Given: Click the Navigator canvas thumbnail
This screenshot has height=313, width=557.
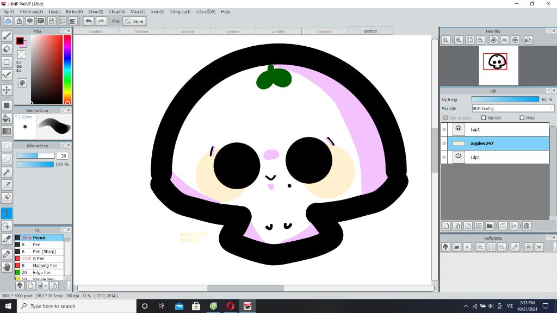Looking at the screenshot, I should [x=498, y=66].
